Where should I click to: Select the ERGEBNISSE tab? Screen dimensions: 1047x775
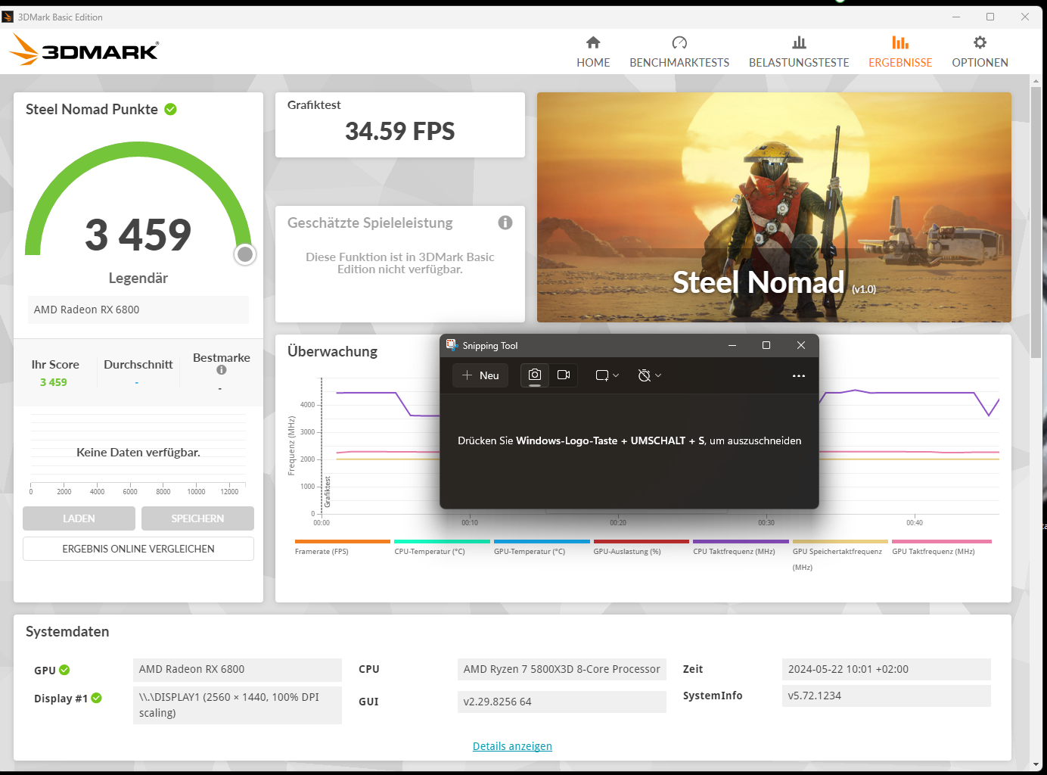[900, 51]
